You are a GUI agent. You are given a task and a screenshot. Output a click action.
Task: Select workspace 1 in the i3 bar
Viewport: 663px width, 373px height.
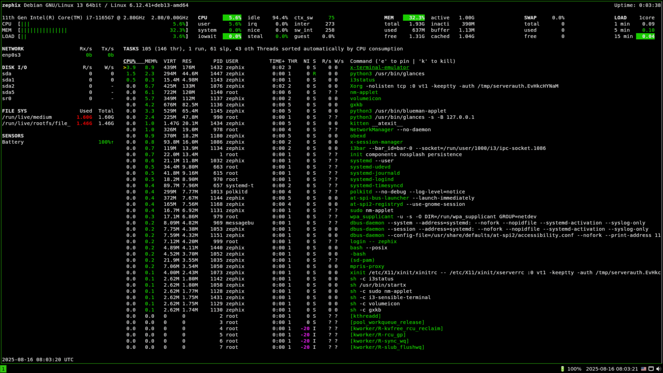point(3,369)
